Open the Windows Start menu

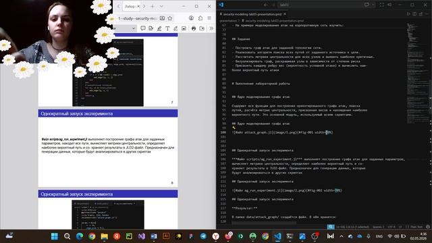pos(55,236)
